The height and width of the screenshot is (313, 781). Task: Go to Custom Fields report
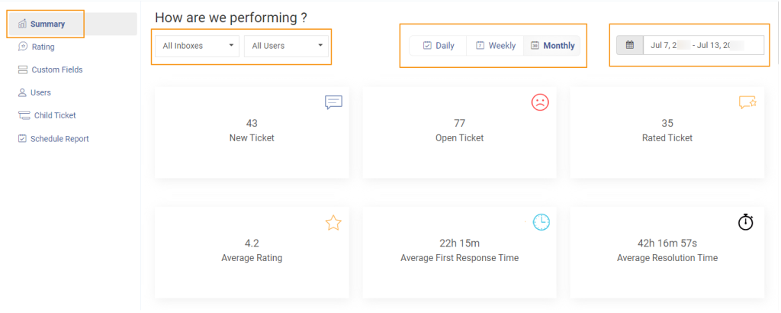point(56,69)
